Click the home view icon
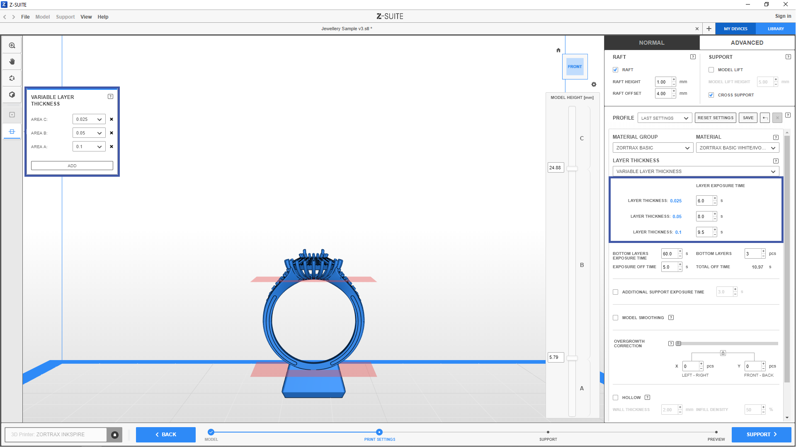 click(x=558, y=50)
